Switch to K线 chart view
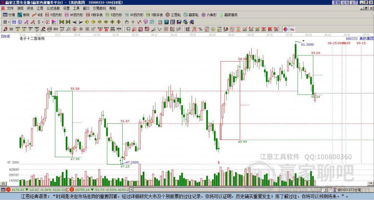The width and height of the screenshot is (374, 200). pyautogui.click(x=37, y=15)
